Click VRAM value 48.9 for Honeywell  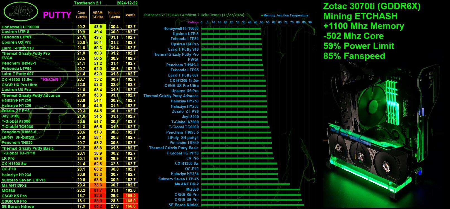click(x=98, y=27)
